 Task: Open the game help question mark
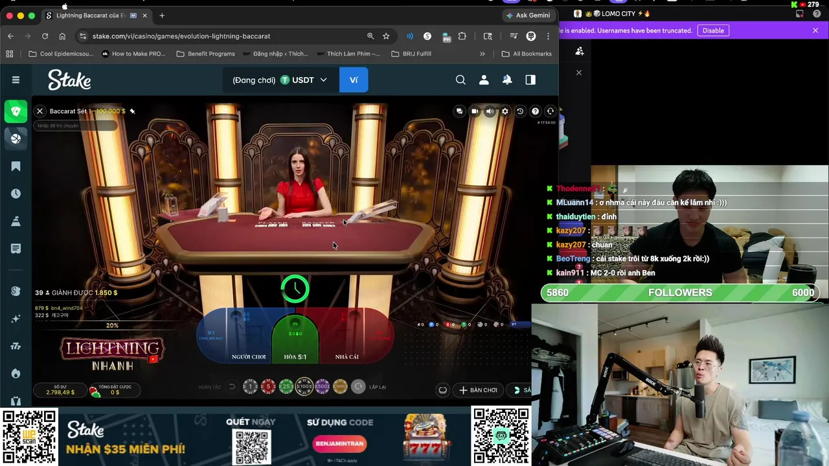click(535, 111)
